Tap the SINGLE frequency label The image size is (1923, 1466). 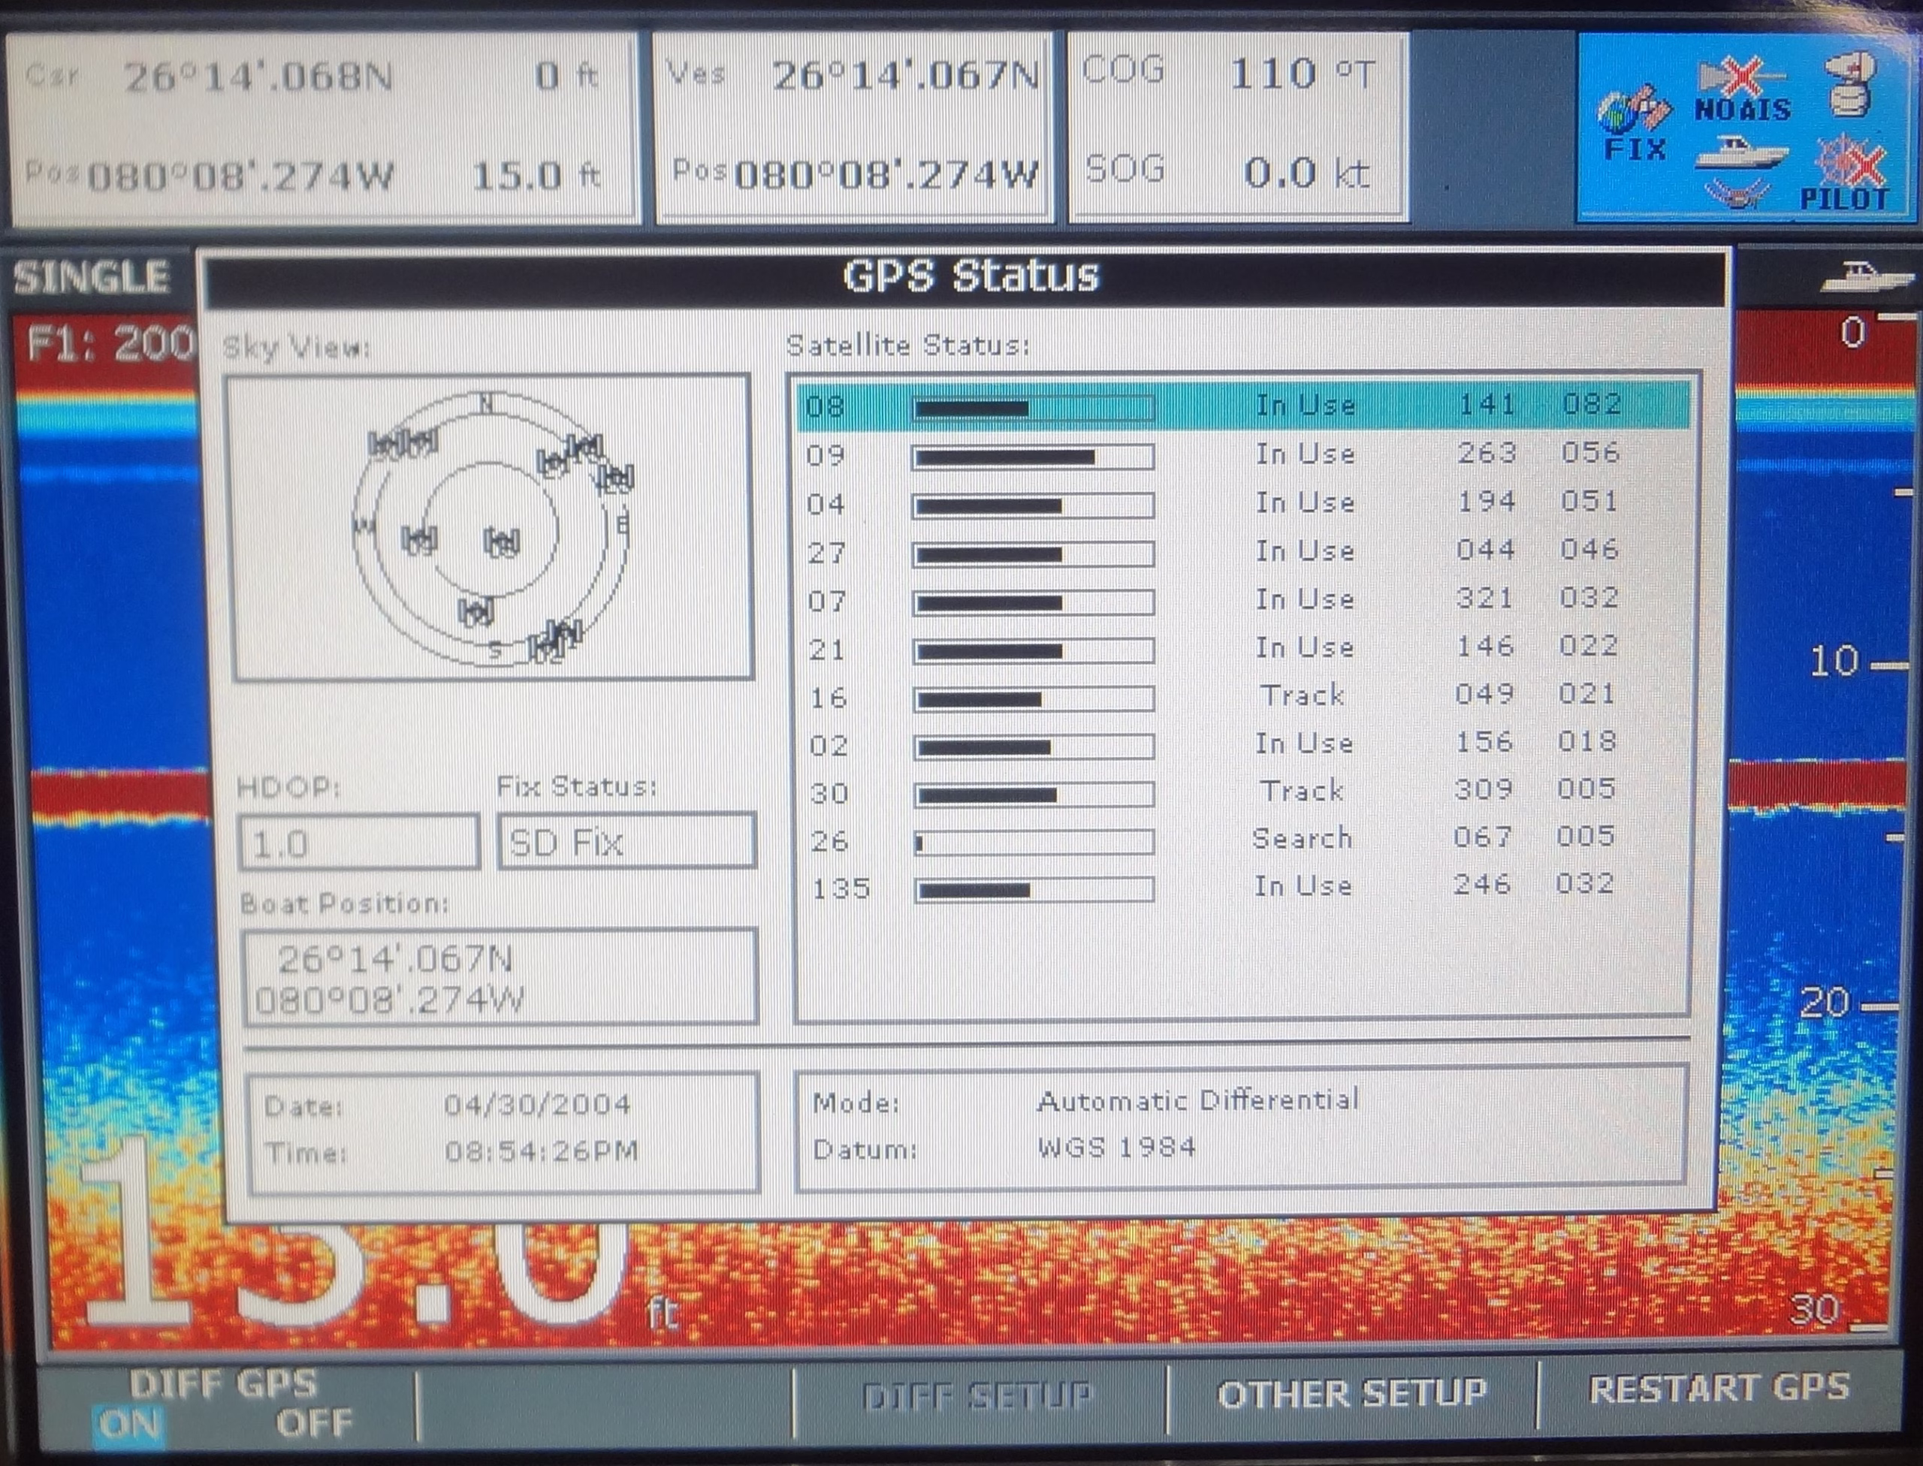point(92,279)
